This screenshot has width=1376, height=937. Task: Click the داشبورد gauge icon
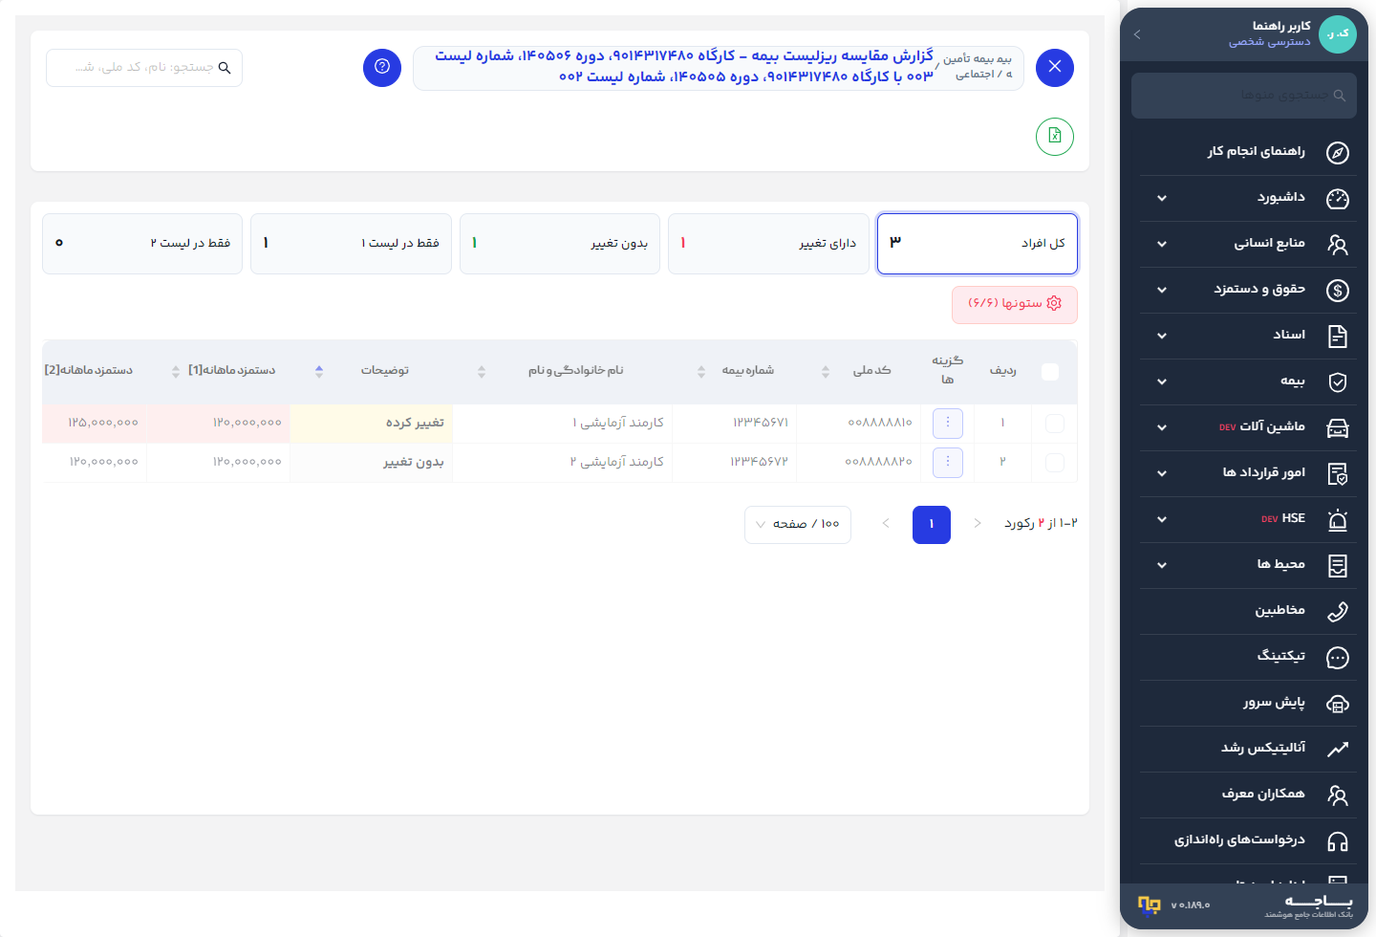pyautogui.click(x=1338, y=198)
